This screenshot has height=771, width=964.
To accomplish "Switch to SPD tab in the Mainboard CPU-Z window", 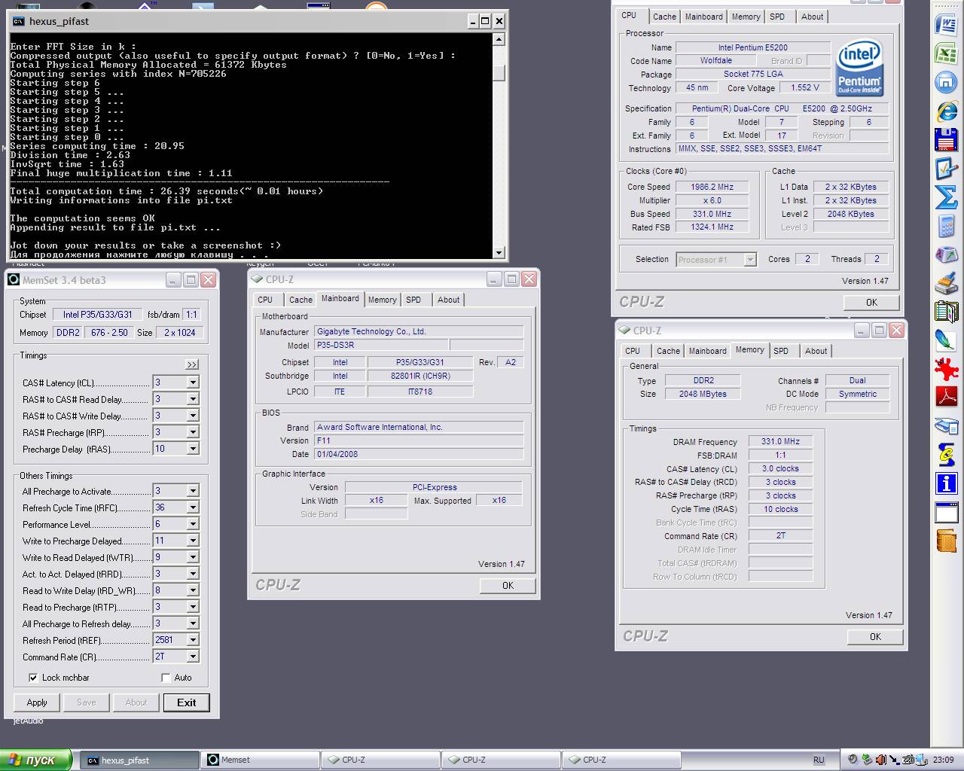I will 413,300.
